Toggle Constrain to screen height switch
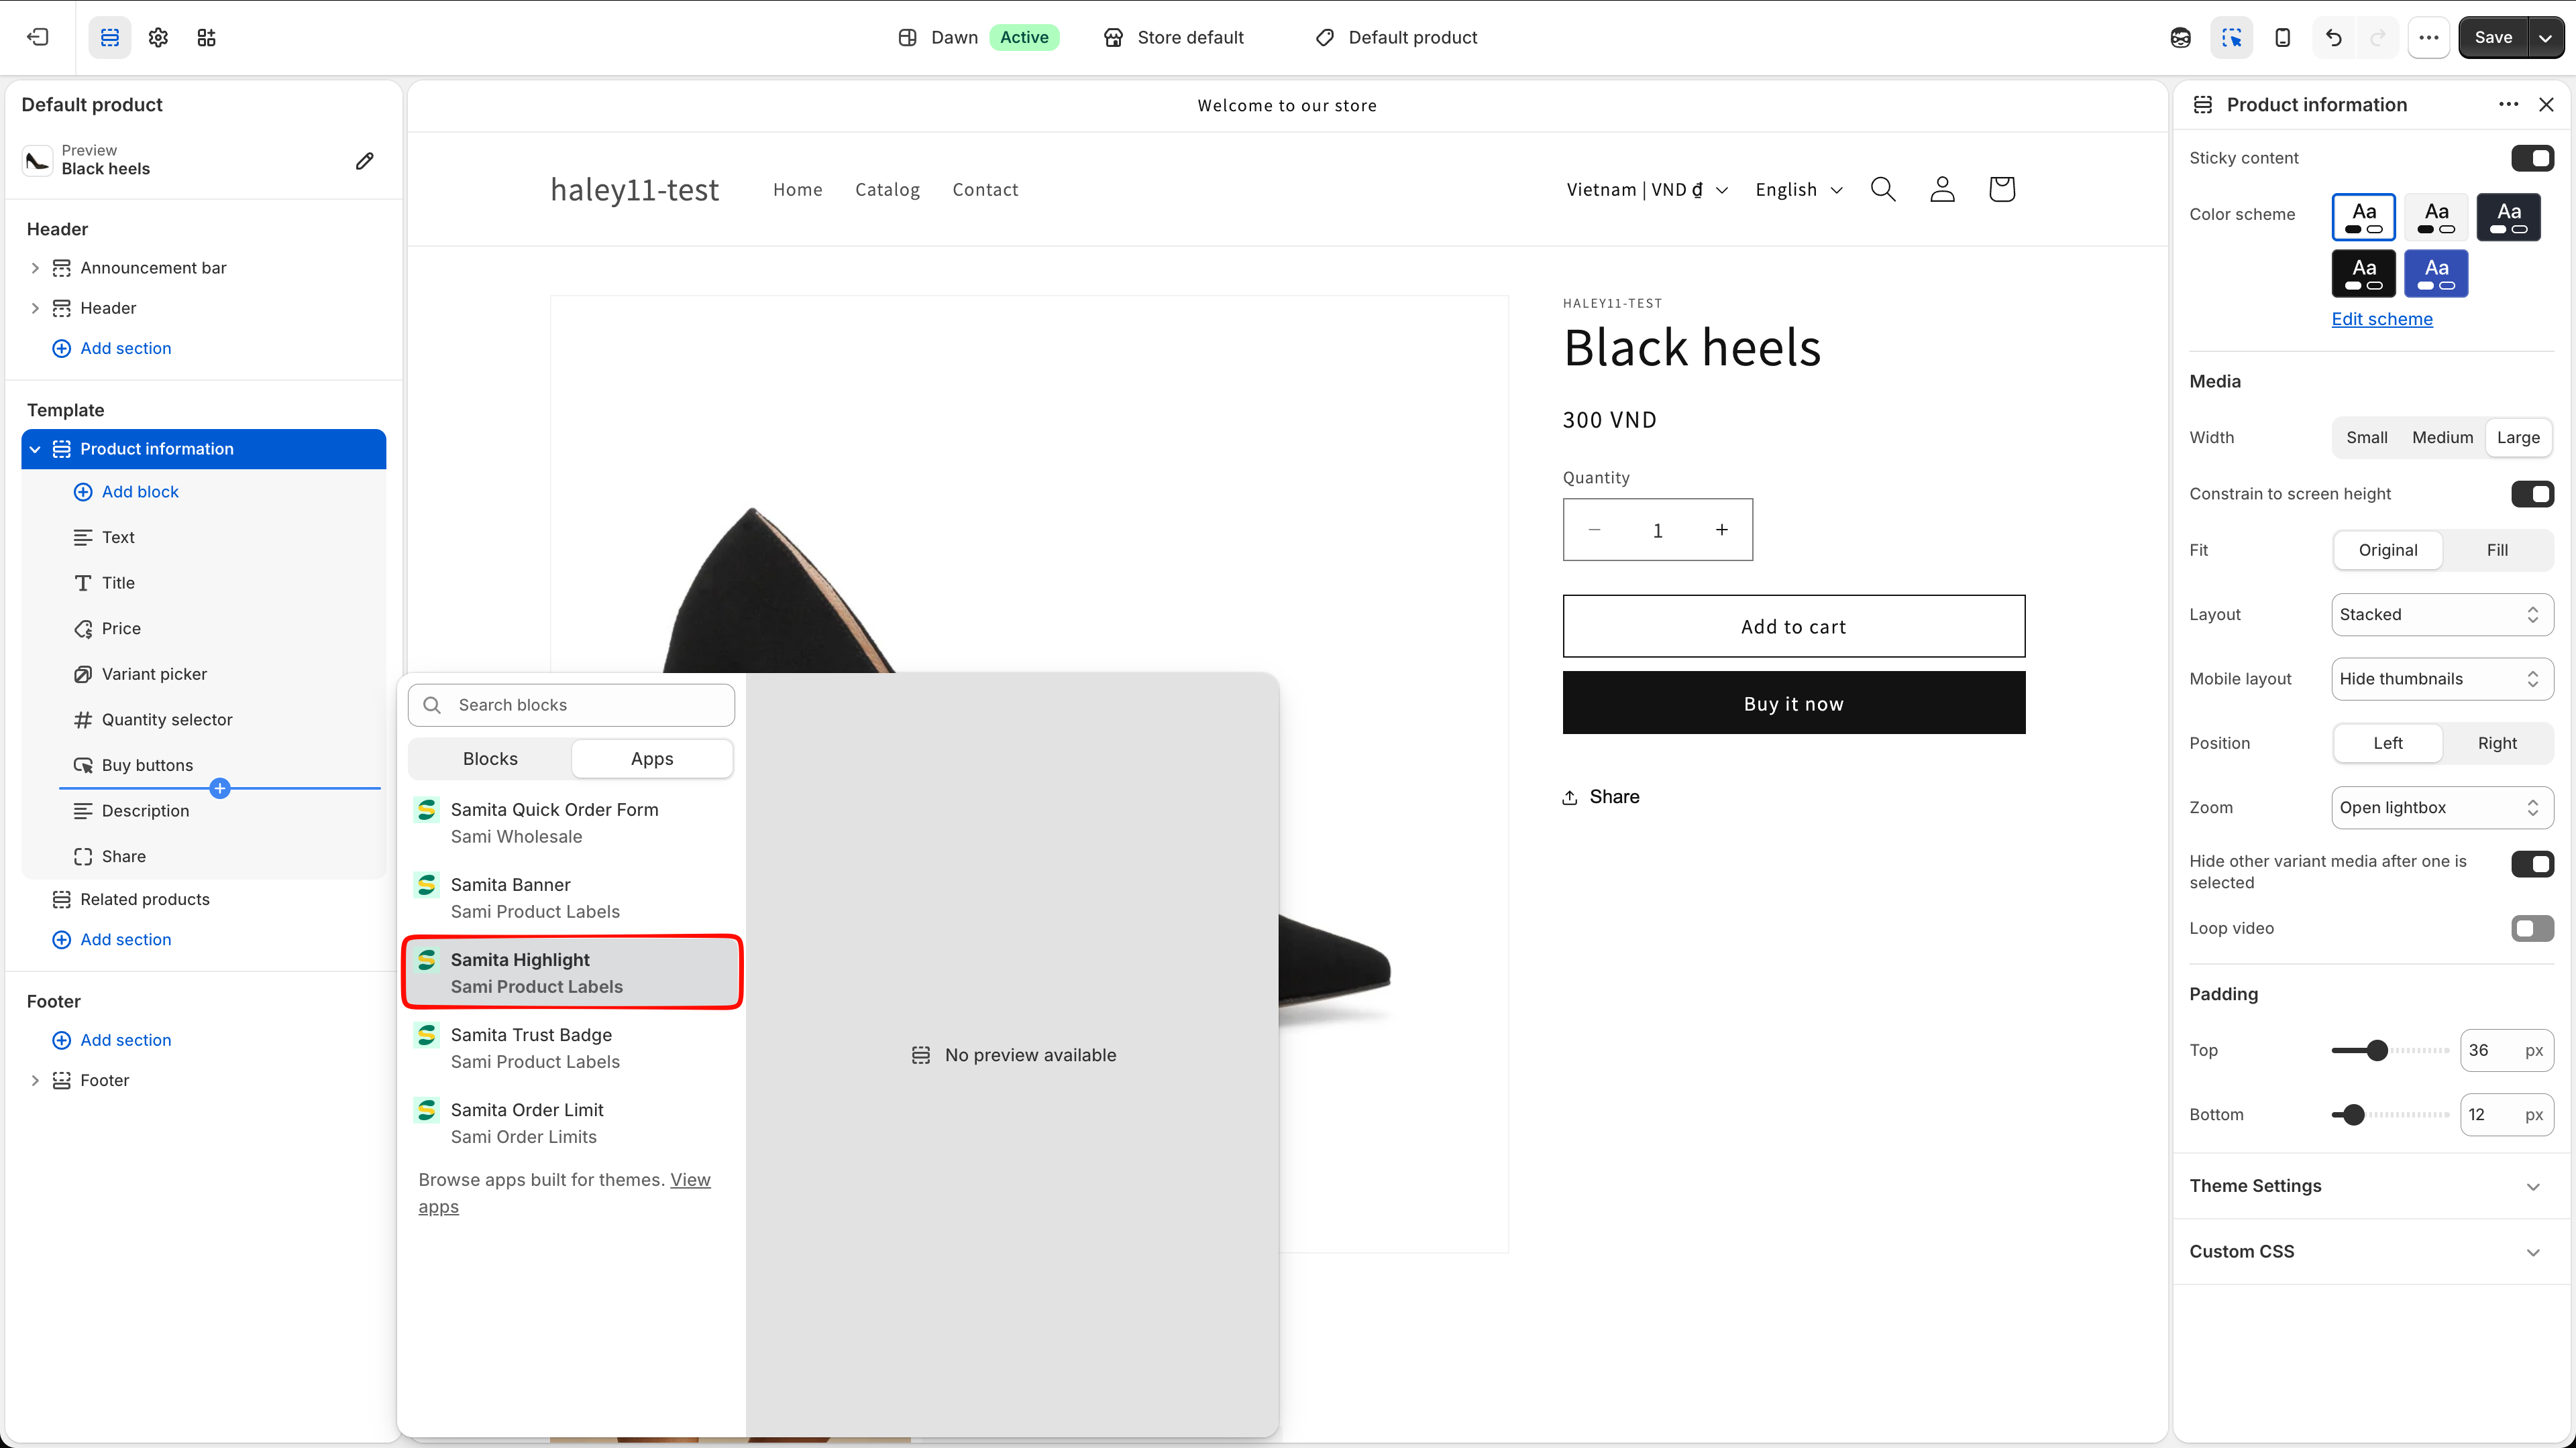The image size is (2576, 1448). pos(2532,493)
